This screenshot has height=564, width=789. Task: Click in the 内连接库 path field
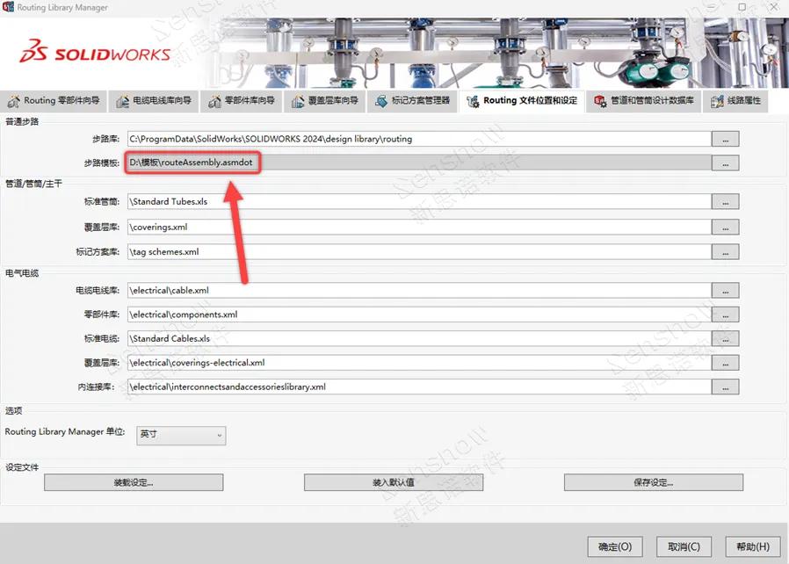pos(417,387)
